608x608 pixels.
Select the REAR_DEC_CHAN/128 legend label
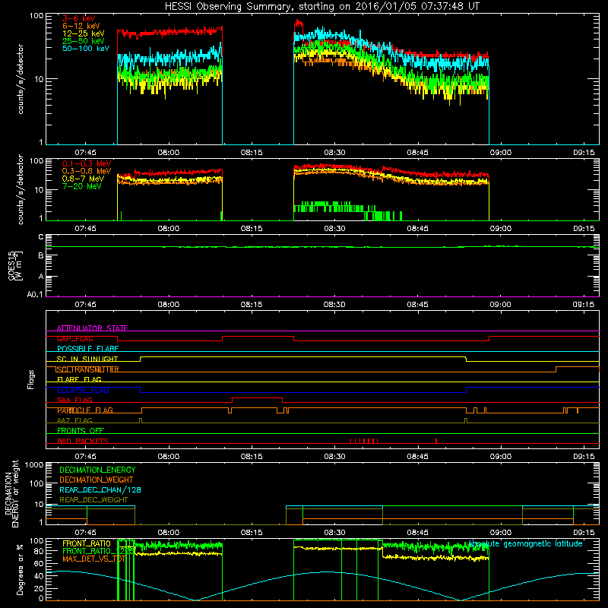pyautogui.click(x=100, y=489)
